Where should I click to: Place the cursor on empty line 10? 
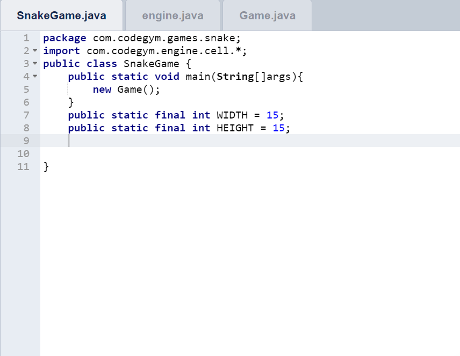(x=161, y=153)
